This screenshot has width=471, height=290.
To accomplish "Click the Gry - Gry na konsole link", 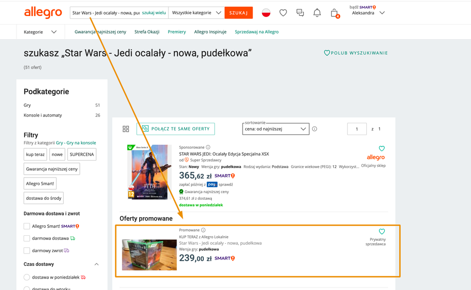I will point(76,143).
